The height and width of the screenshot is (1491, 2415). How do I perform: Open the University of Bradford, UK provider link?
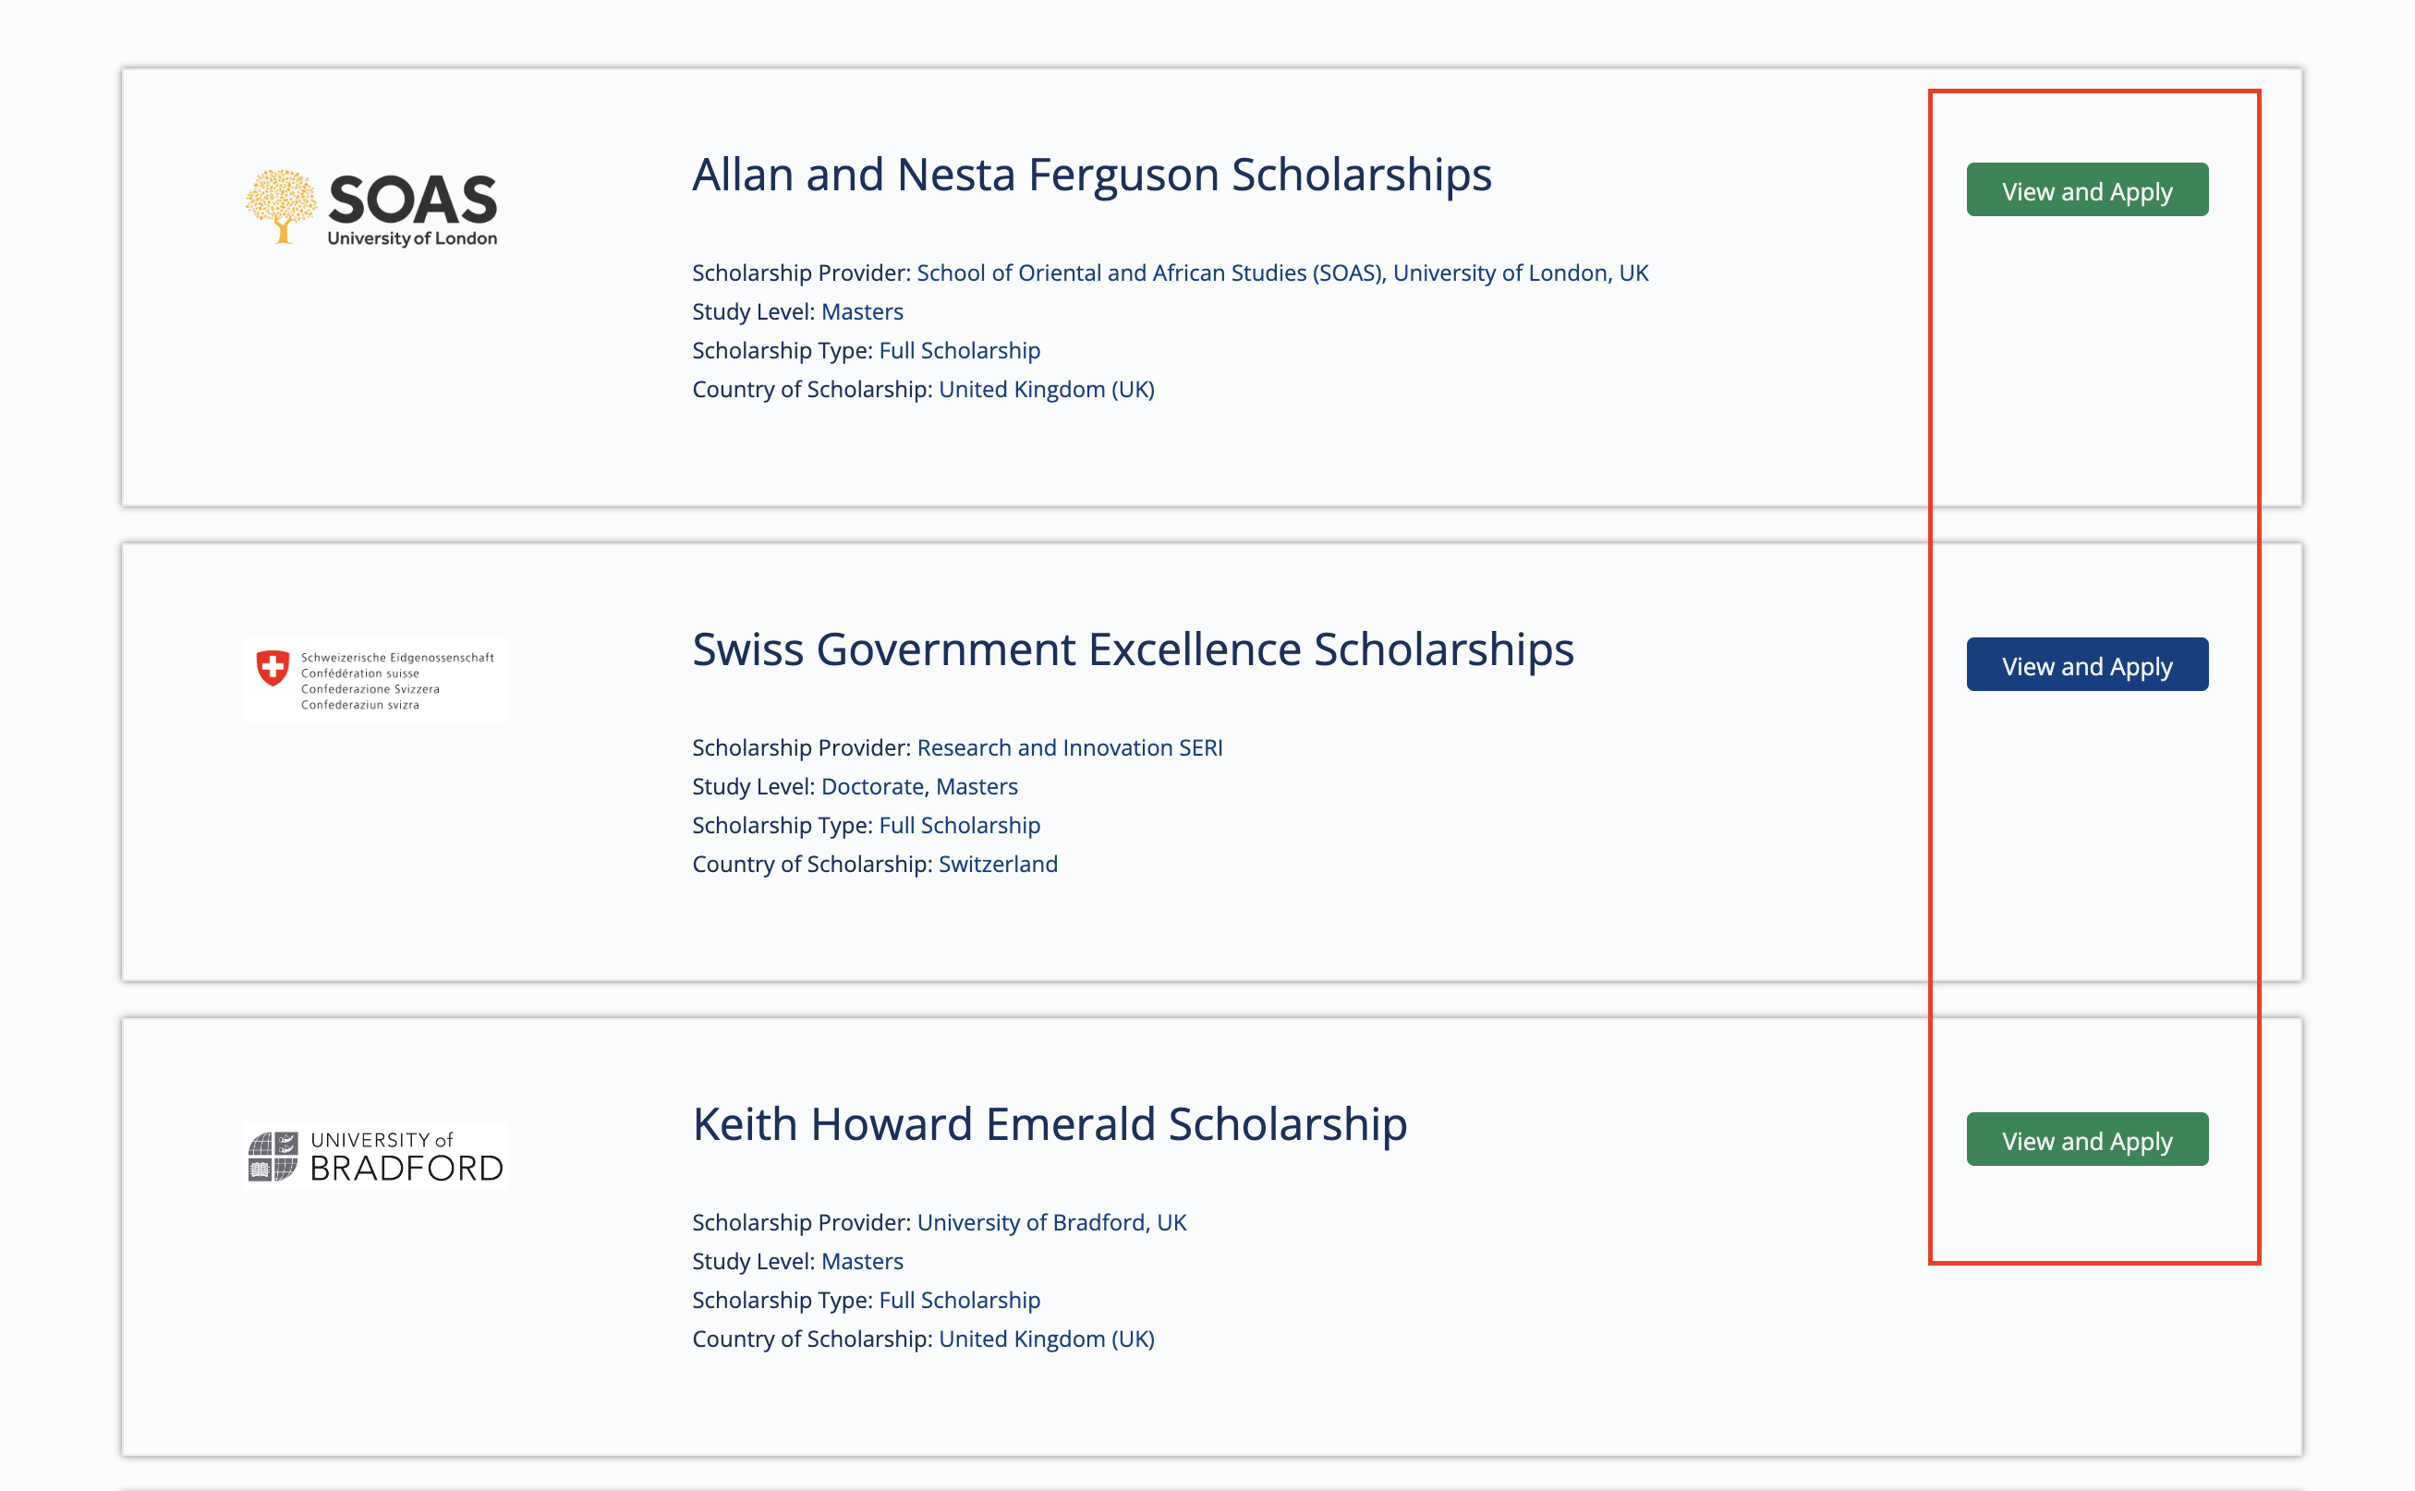pyautogui.click(x=1051, y=1223)
